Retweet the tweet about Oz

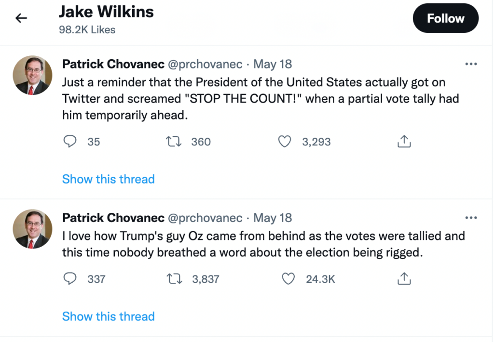point(171,279)
